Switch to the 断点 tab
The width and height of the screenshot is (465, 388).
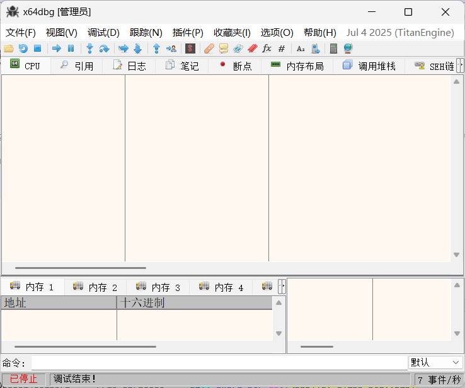(235, 66)
